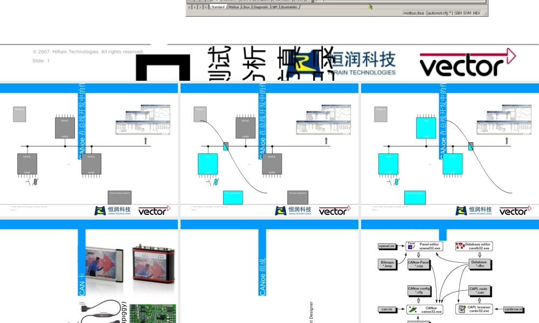This screenshot has height=323, width=539.
Task: Click the HEX status bar indicator
Action: 476,13
